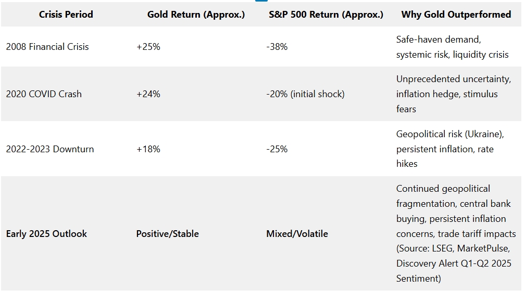Select the S&P 500 Return (Approx.) header
This screenshot has width=525, height=291.
(x=326, y=15)
